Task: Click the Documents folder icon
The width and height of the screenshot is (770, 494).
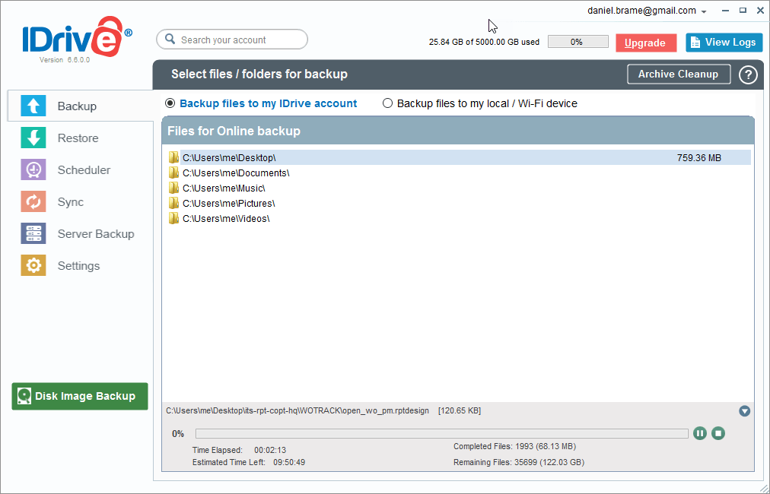Action: point(173,173)
